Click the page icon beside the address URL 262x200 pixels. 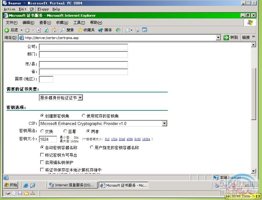click(x=21, y=38)
